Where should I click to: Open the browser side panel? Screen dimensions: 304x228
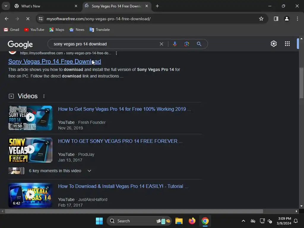pos(276,19)
